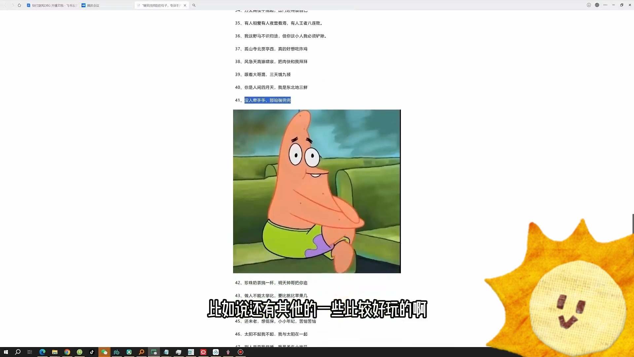The image size is (634, 357).
Task: Click line 36 我这野马不识归途
Action: click(x=281, y=36)
